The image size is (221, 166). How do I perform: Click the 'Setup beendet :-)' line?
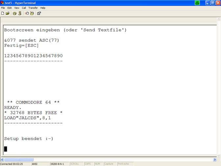click(29, 139)
